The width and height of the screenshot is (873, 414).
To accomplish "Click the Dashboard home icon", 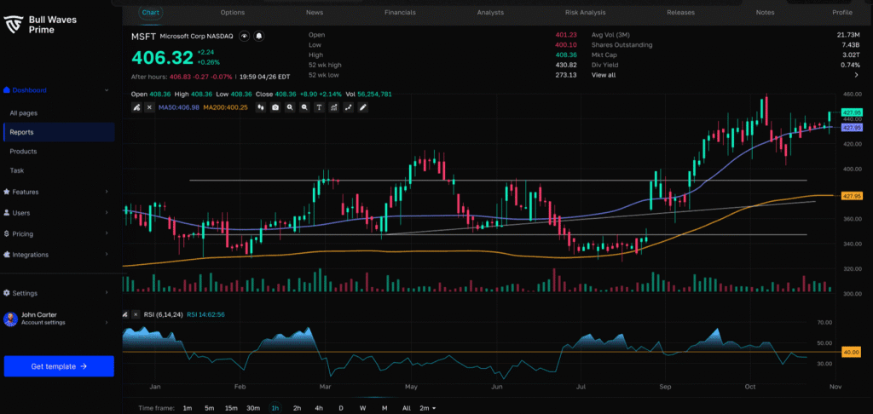I will (7, 90).
